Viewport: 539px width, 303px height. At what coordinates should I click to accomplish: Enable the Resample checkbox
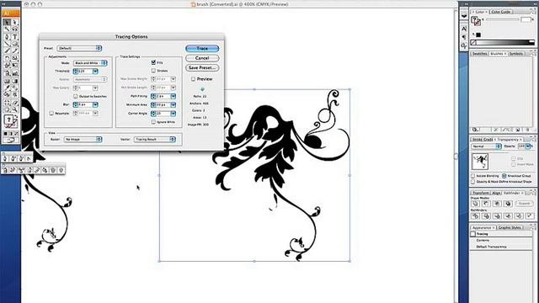tap(51, 113)
